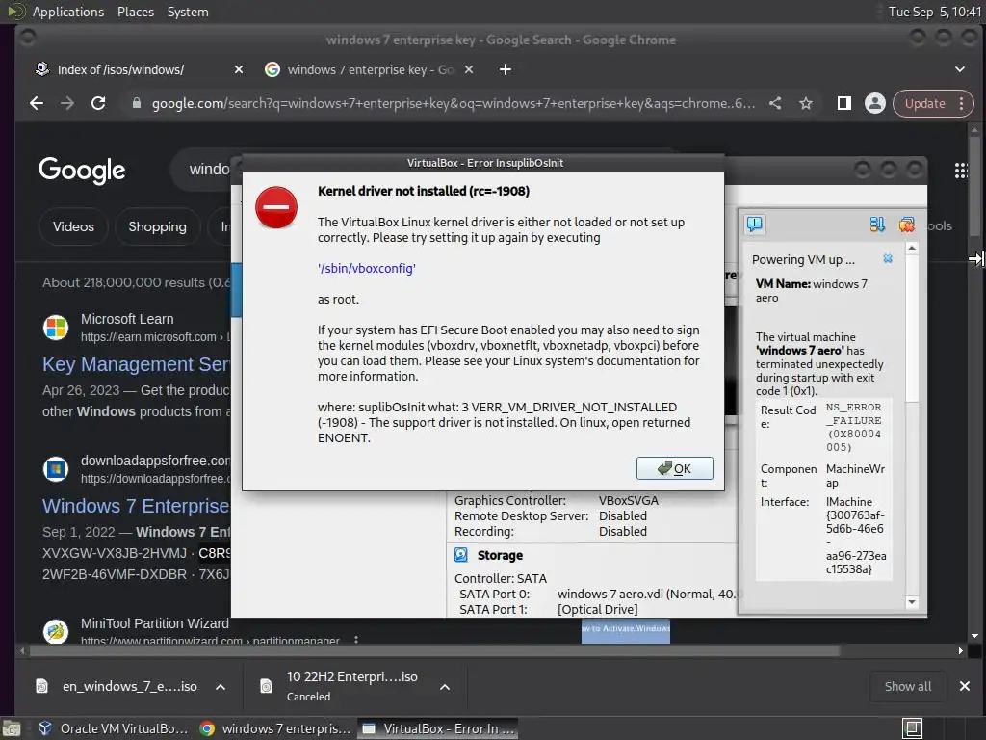Open the Places menu
Viewport: 986px width, 740px height.
point(136,12)
